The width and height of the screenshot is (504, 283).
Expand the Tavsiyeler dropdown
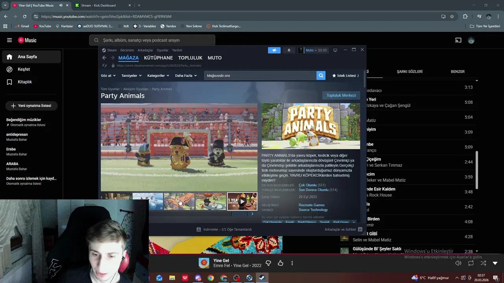(132, 75)
